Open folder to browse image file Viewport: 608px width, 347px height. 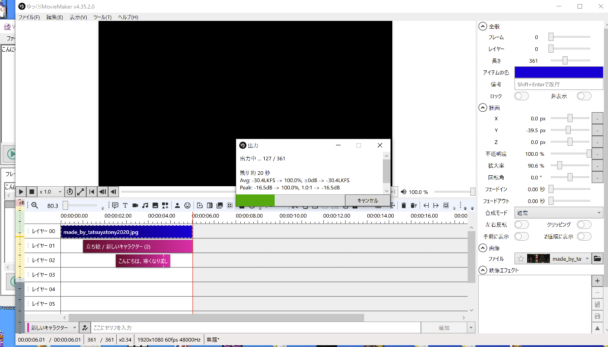point(598,259)
